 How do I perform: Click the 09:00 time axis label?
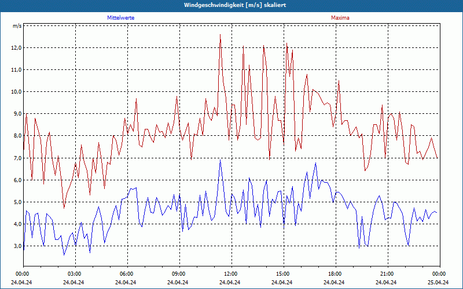tap(179, 274)
